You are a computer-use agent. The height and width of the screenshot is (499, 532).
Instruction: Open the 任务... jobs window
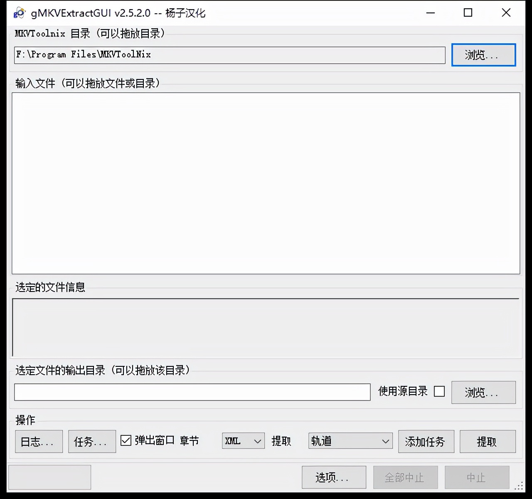tap(92, 442)
